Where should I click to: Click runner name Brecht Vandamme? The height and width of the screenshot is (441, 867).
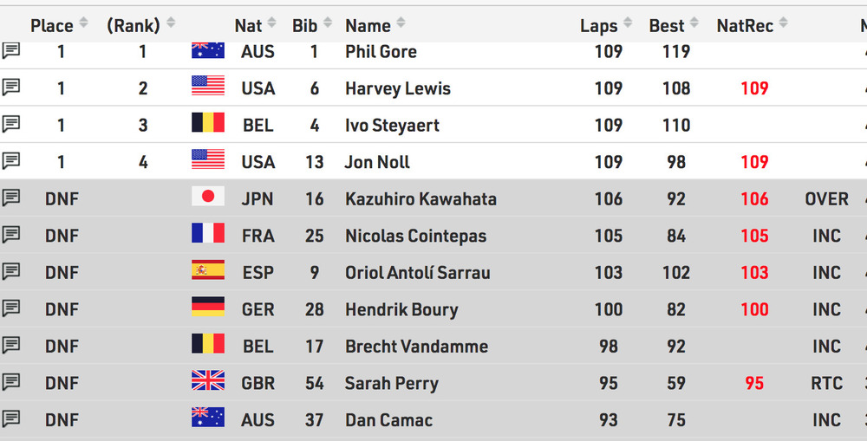click(x=416, y=347)
